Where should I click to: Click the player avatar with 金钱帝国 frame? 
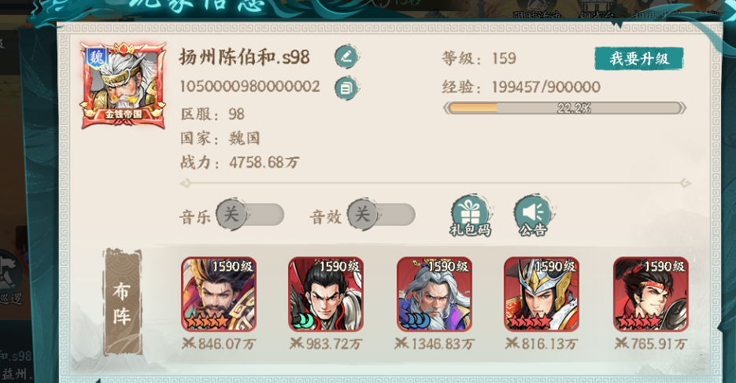tap(123, 85)
